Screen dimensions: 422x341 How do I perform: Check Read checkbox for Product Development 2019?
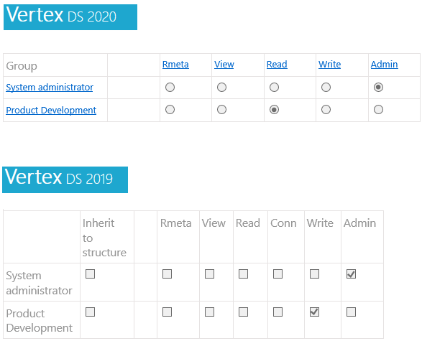(x=243, y=312)
